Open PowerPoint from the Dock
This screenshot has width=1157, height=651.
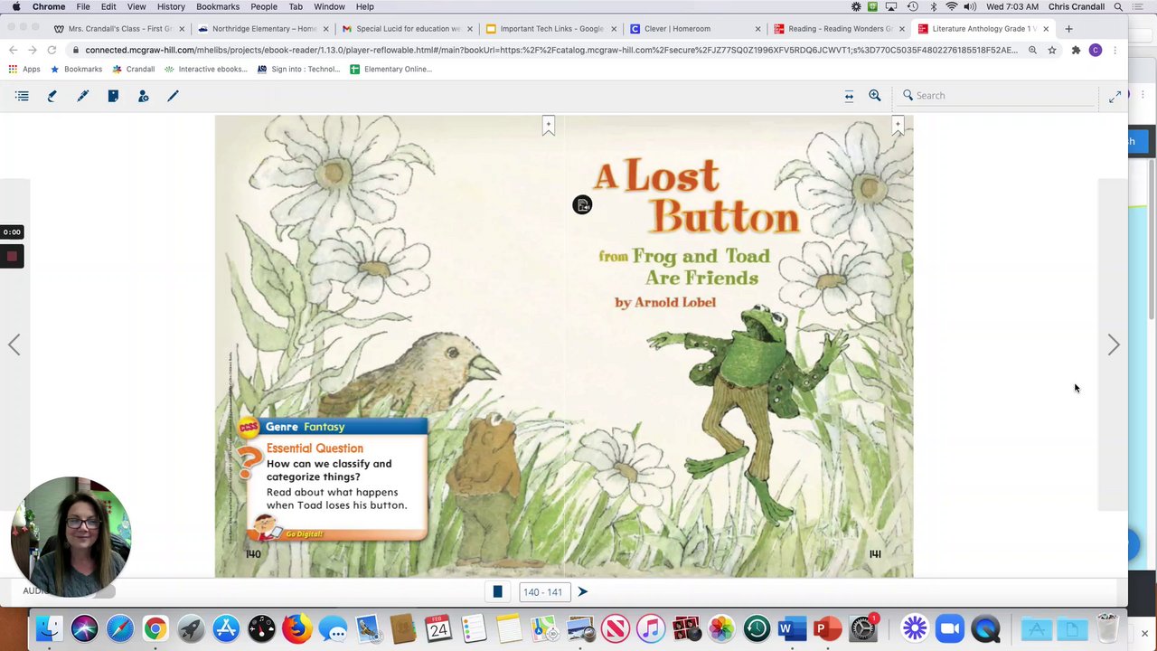click(x=827, y=628)
